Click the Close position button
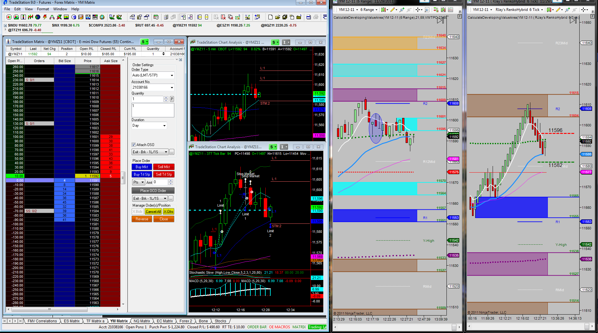This screenshot has width=598, height=333. (x=164, y=219)
